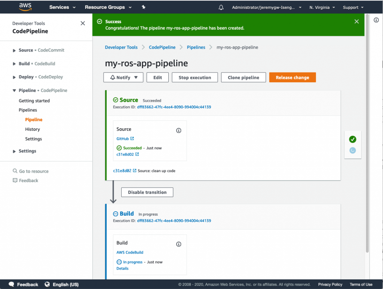Open the Resource Groups dropdown

click(x=108, y=7)
